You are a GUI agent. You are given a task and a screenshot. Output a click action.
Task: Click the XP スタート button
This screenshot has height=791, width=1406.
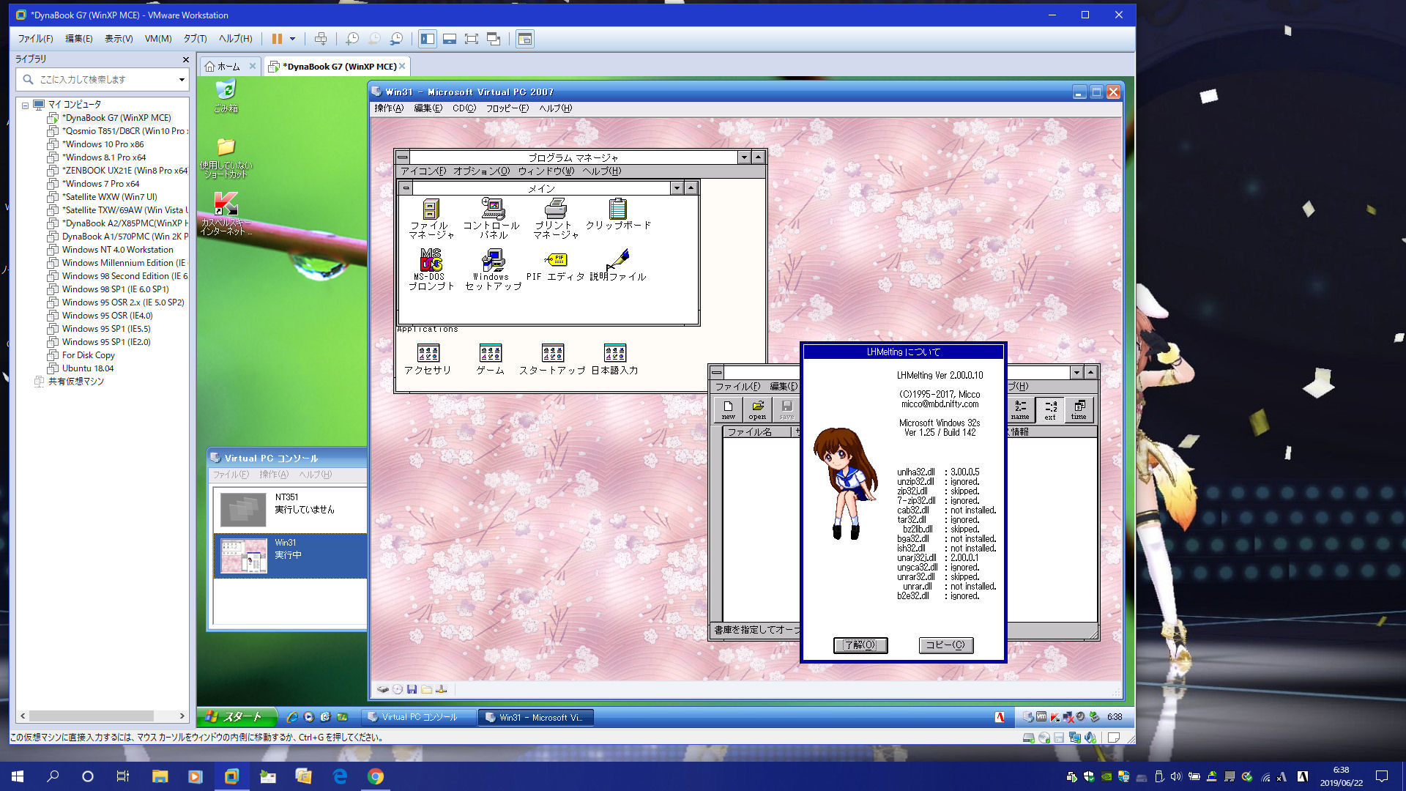pos(236,717)
